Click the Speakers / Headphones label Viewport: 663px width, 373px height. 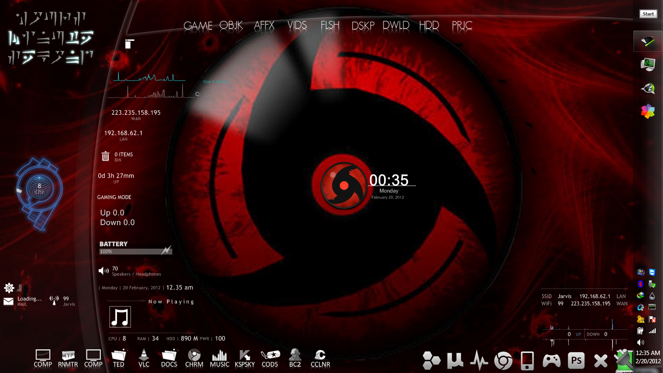(x=136, y=274)
